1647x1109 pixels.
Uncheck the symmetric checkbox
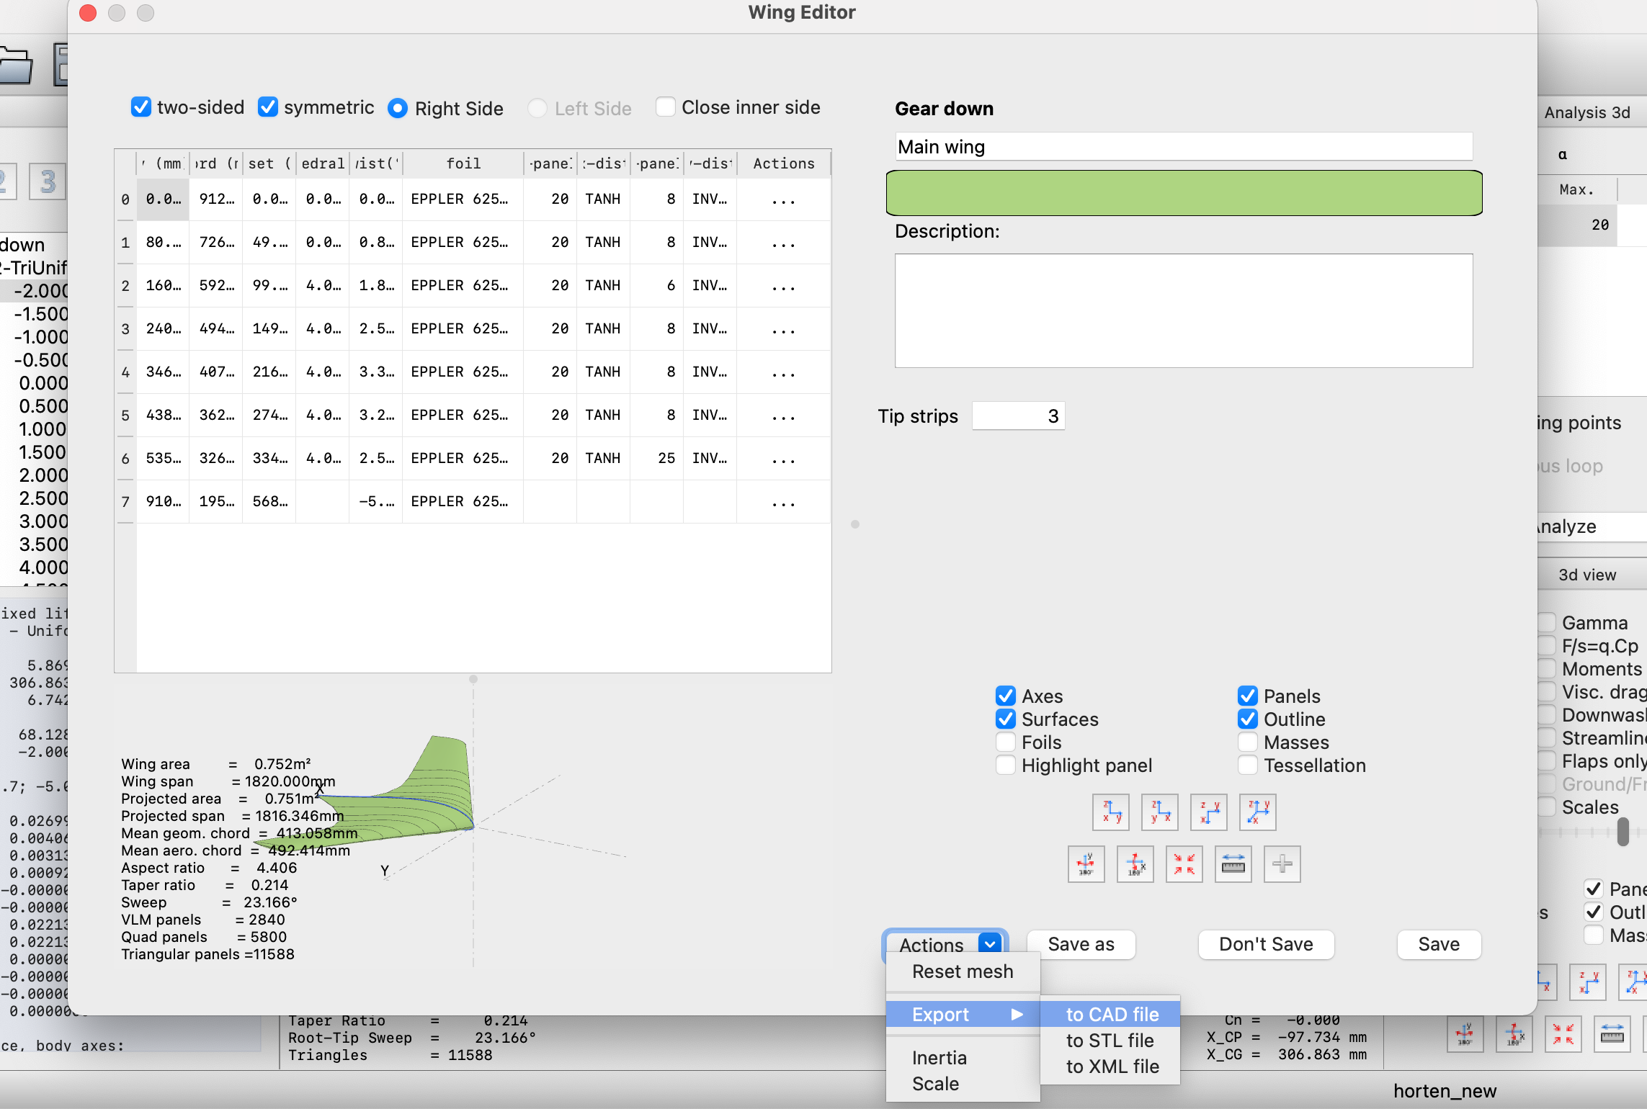268,107
